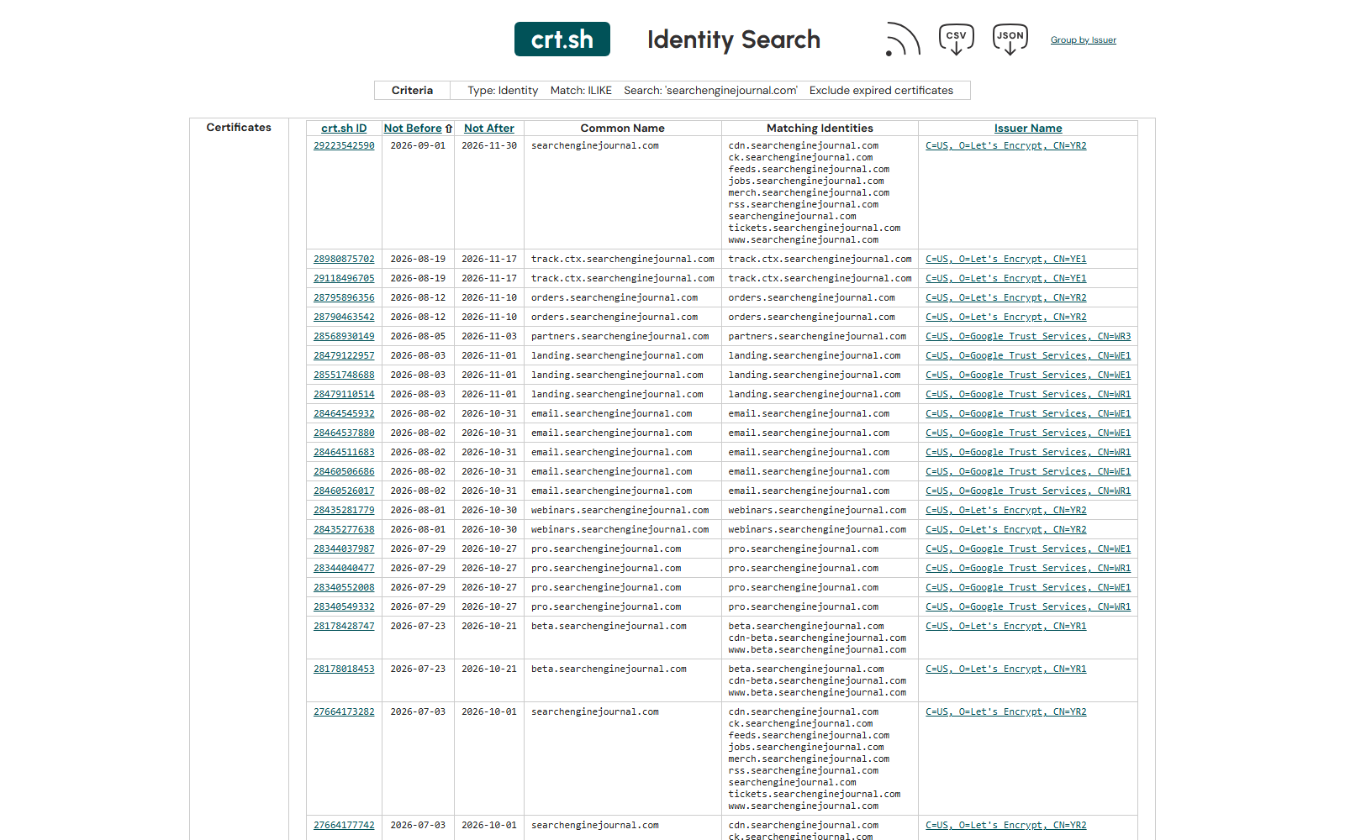1345x840 pixels.
Task: Open certificate ID 28464537880
Action: pos(344,433)
